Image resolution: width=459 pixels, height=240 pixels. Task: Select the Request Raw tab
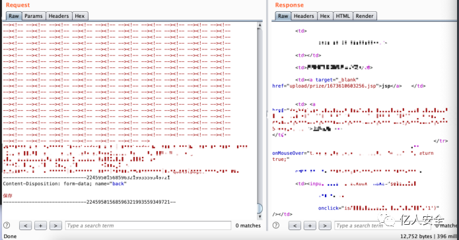(13, 16)
